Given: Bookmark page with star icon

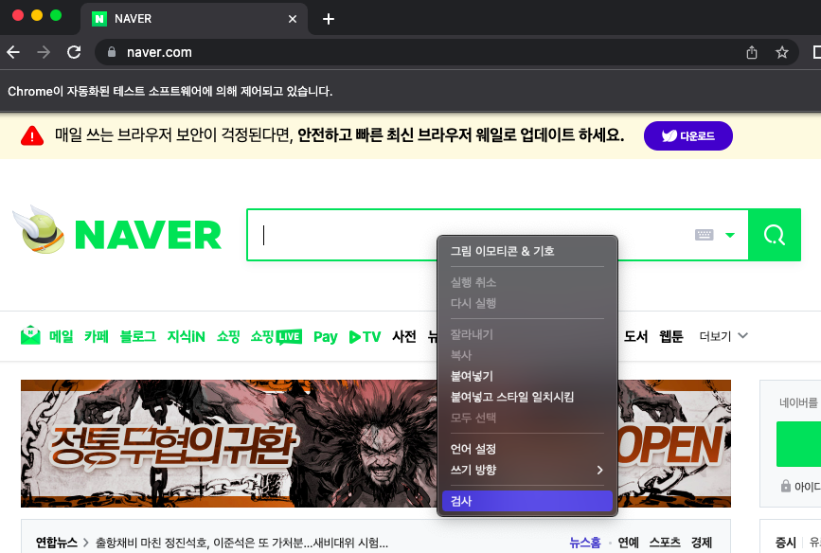Looking at the screenshot, I should click(x=782, y=52).
